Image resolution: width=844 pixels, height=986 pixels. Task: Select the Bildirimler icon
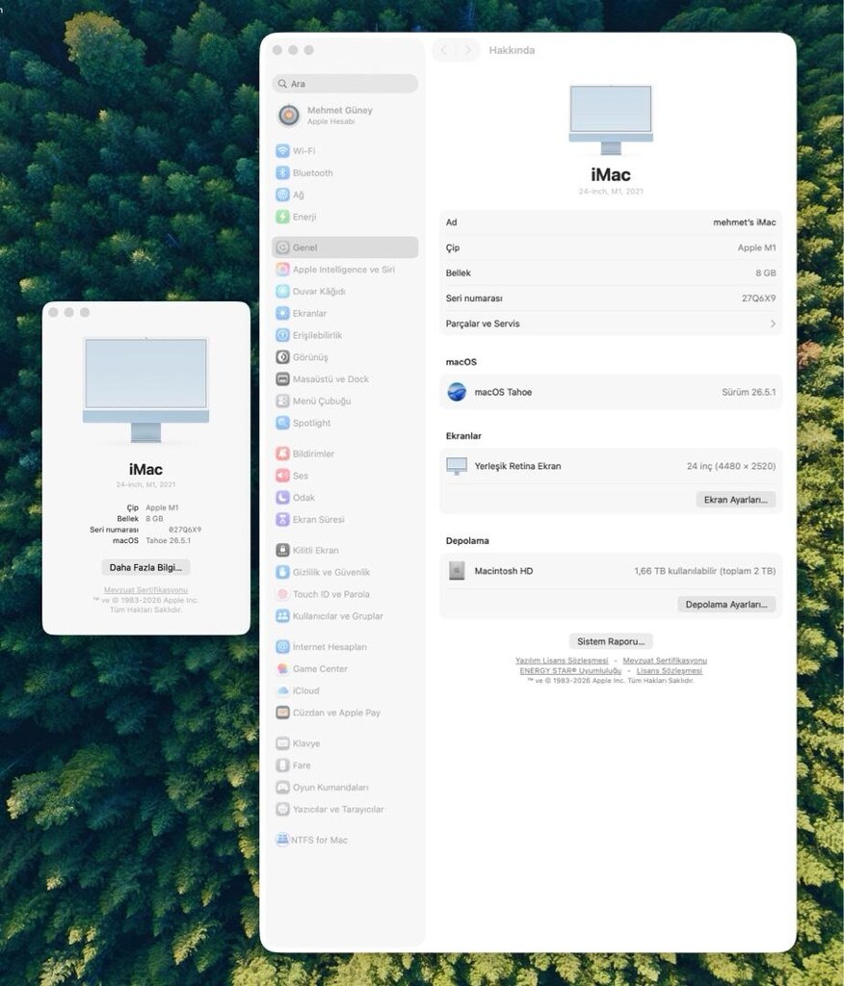click(282, 454)
